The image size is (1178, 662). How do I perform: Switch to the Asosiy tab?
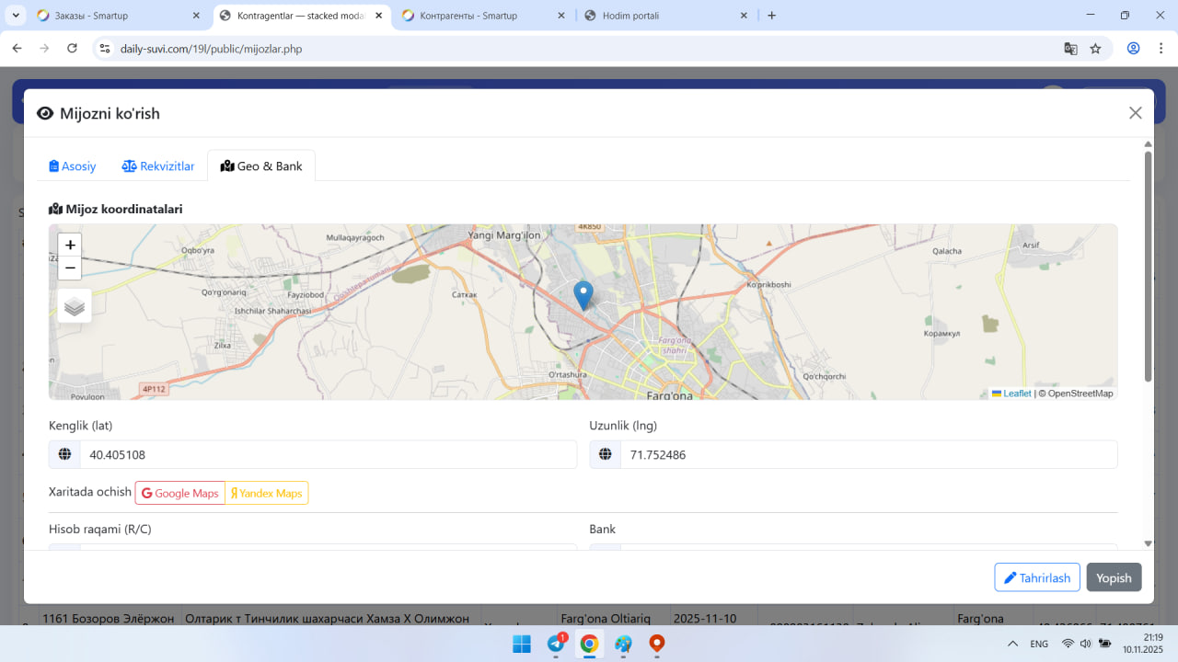coord(73,166)
